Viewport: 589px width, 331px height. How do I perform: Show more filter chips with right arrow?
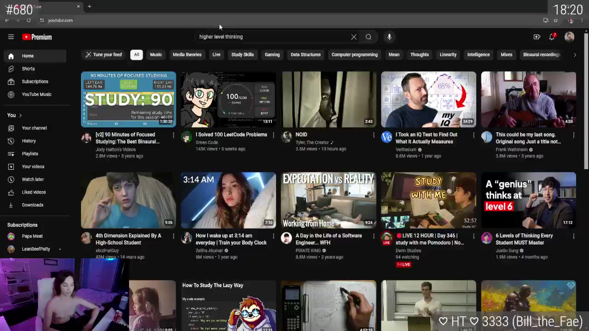pos(575,55)
